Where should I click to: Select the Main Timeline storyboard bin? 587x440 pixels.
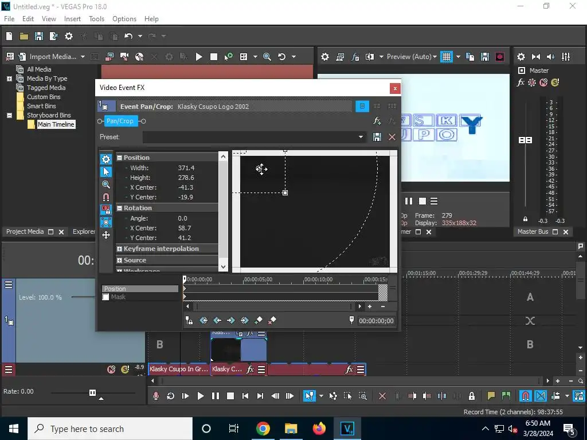pos(56,124)
